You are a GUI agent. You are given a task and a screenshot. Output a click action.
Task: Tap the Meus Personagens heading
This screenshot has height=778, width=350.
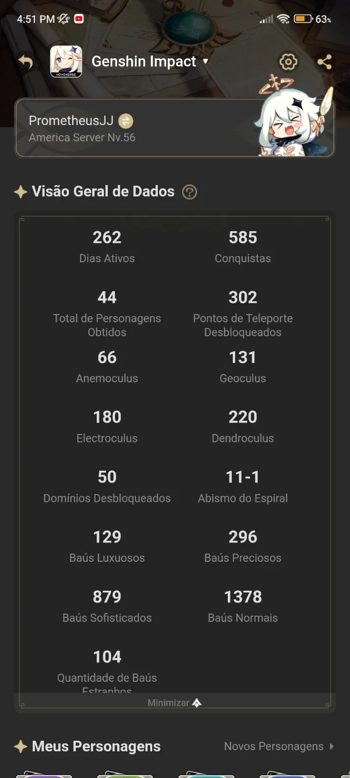pos(96,746)
